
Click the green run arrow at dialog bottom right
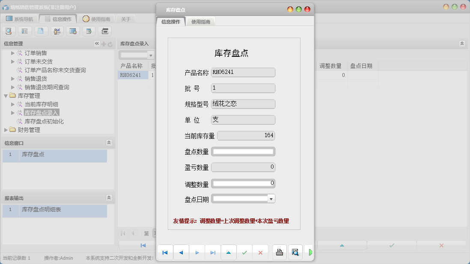click(x=311, y=252)
